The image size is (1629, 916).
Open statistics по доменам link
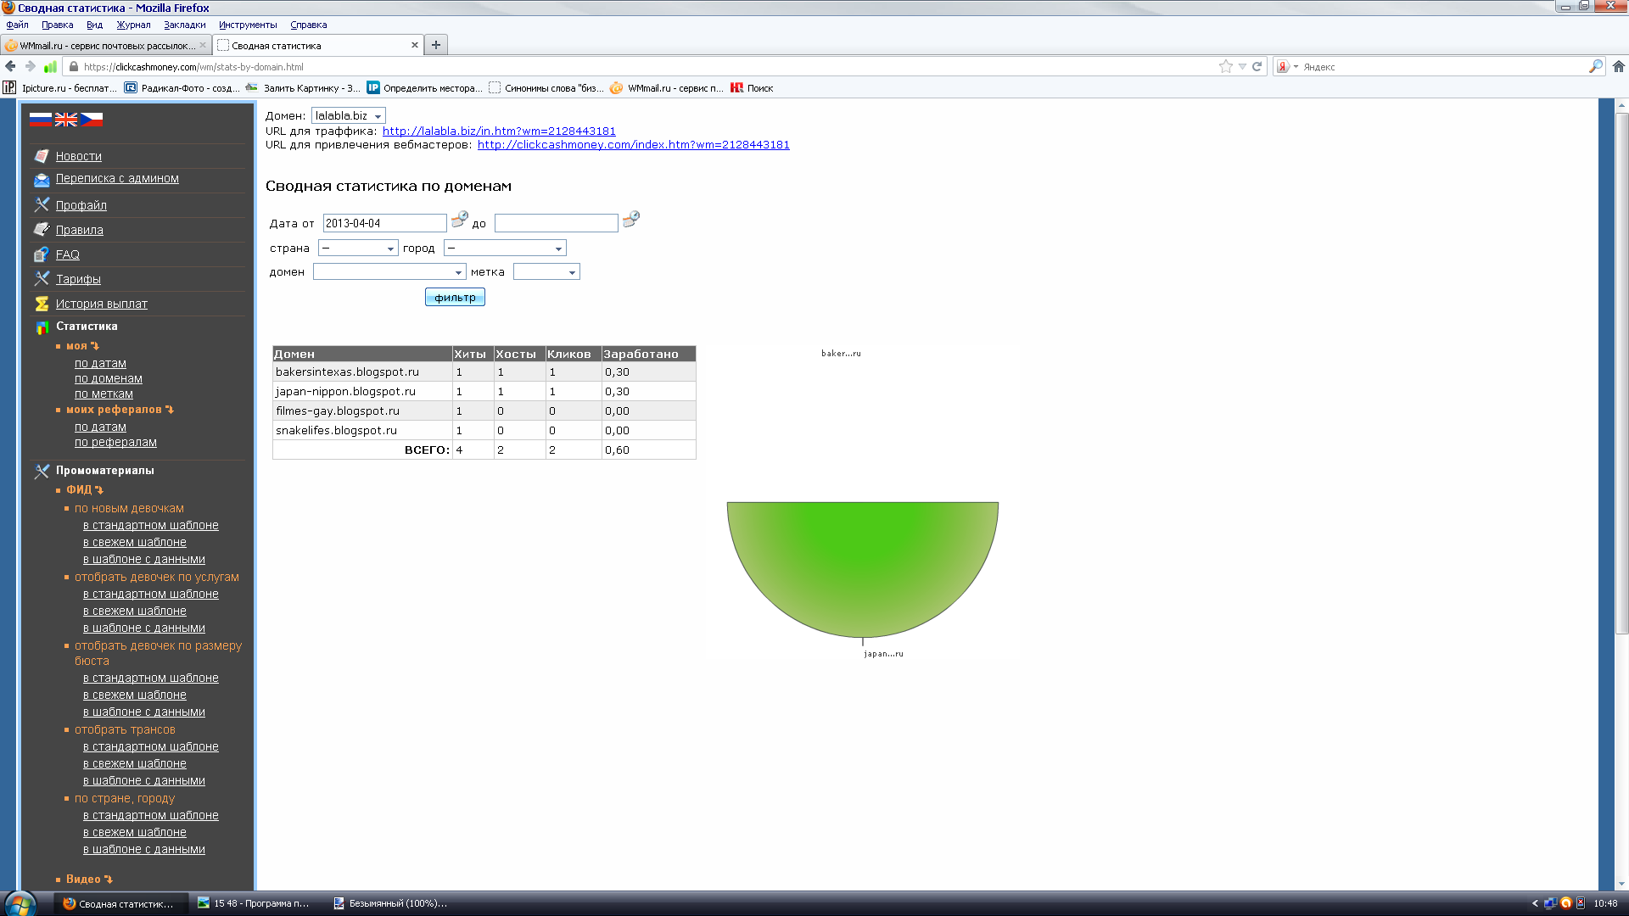pyautogui.click(x=109, y=378)
